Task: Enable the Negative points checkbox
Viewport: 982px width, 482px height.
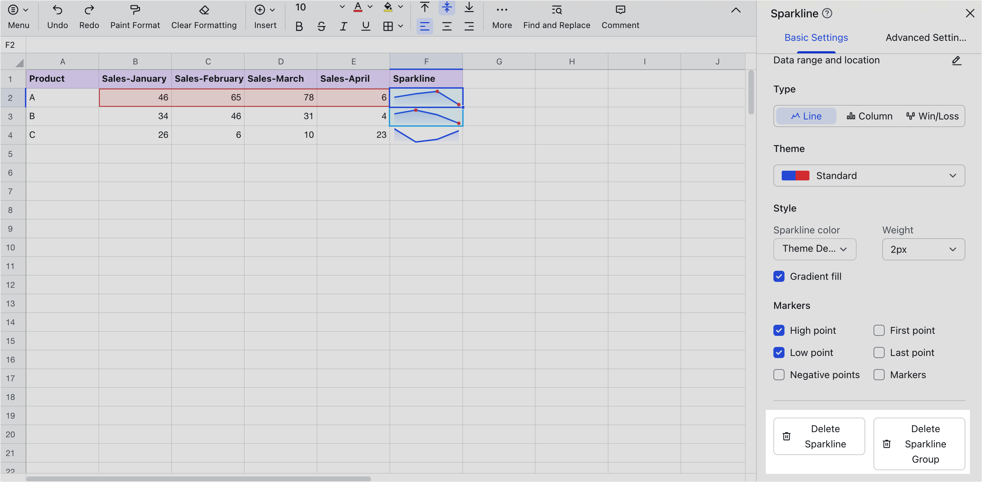Action: tap(779, 375)
